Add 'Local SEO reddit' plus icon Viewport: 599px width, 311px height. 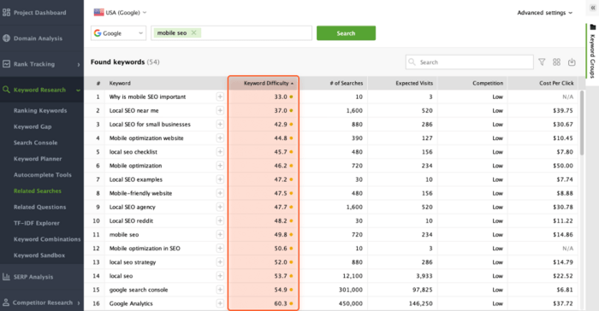click(x=220, y=220)
